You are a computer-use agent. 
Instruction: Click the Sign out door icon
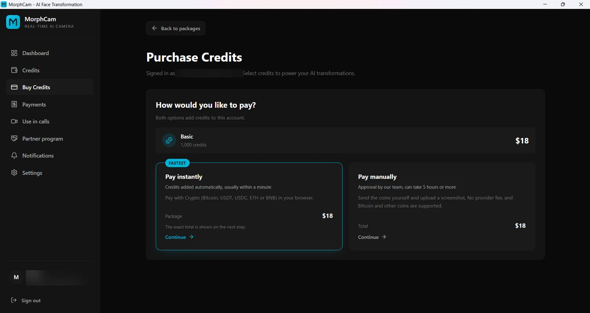coord(14,300)
